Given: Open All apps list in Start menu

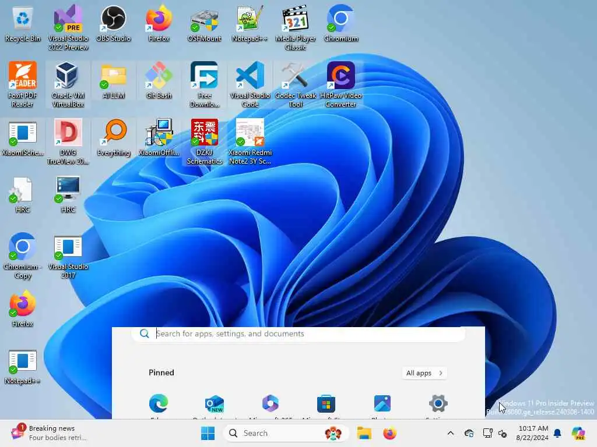Looking at the screenshot, I should click(424, 373).
